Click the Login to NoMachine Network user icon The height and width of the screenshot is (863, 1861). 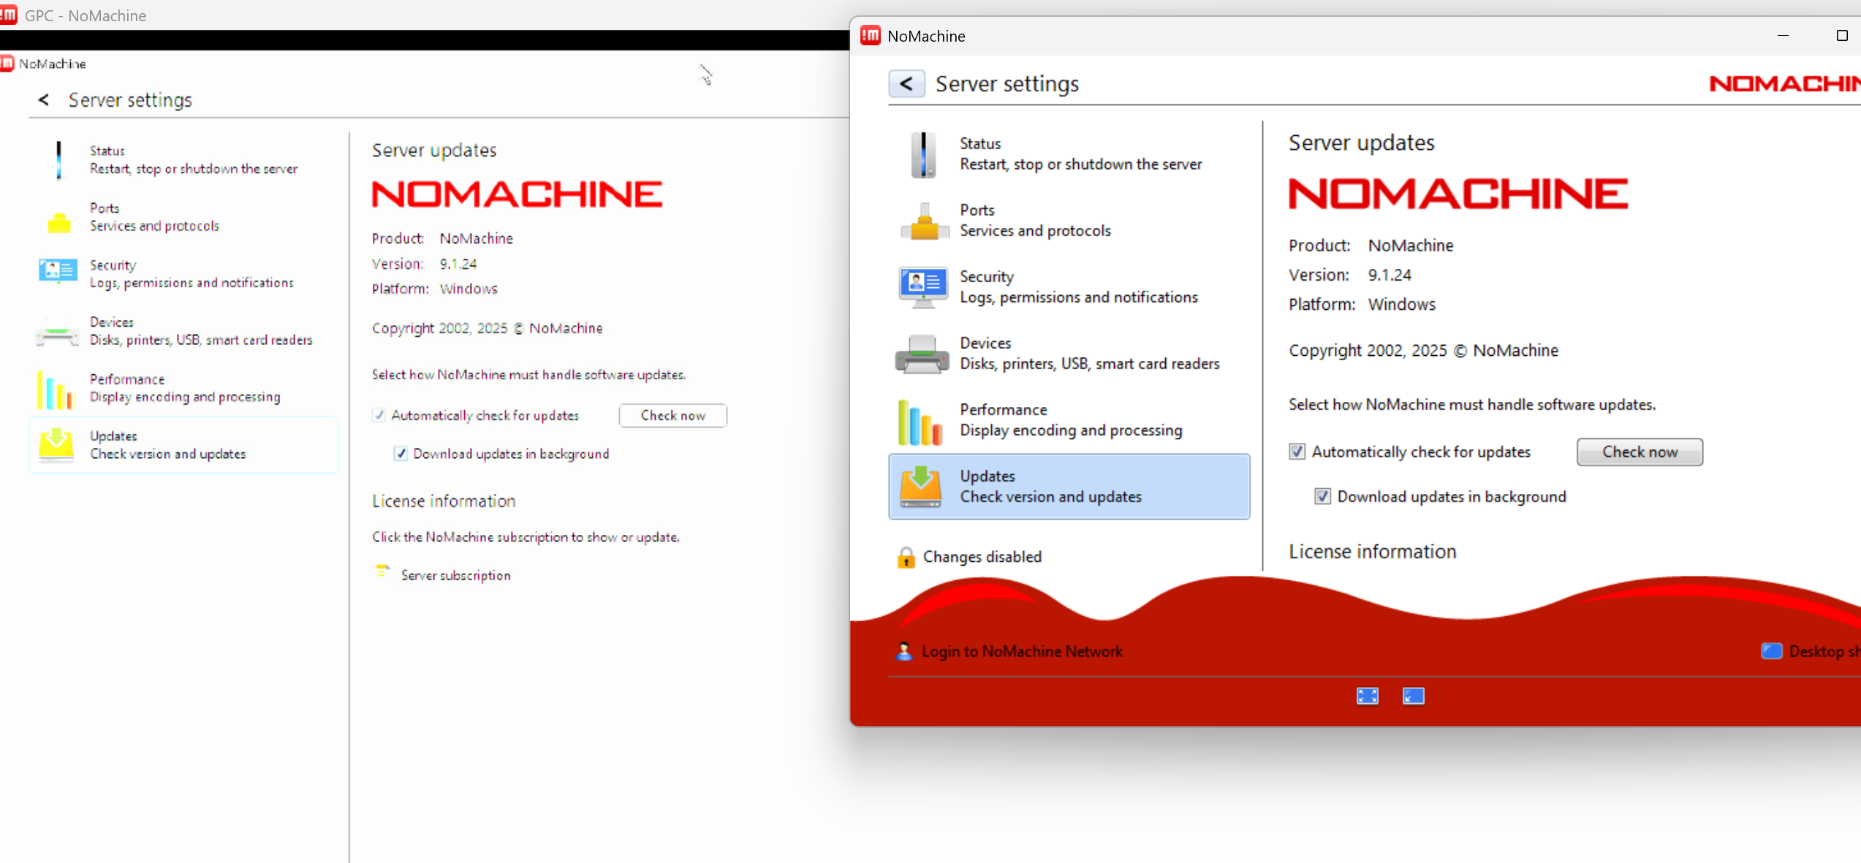coord(904,651)
